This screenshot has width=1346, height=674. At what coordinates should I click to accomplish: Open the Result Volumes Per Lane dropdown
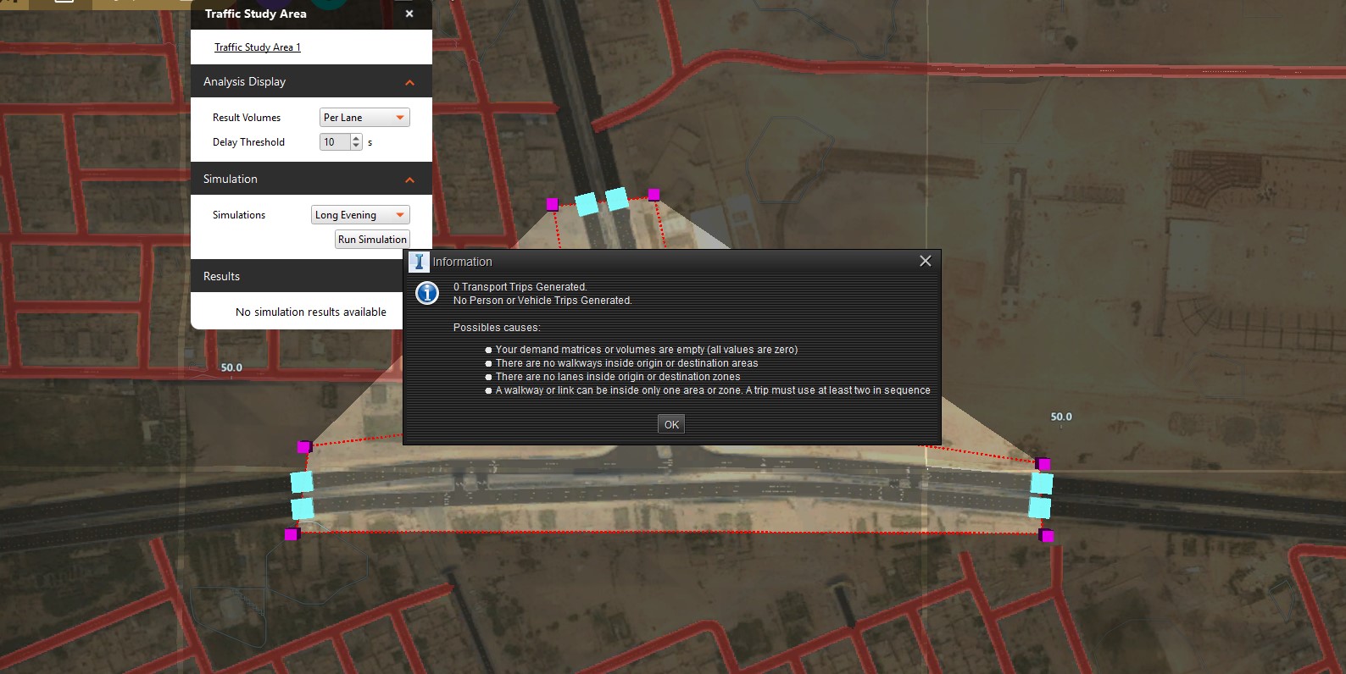coord(364,118)
